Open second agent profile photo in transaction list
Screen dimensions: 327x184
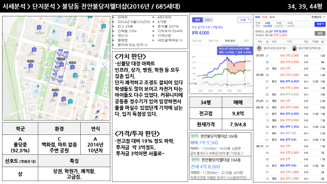pyautogui.click(x=294, y=49)
